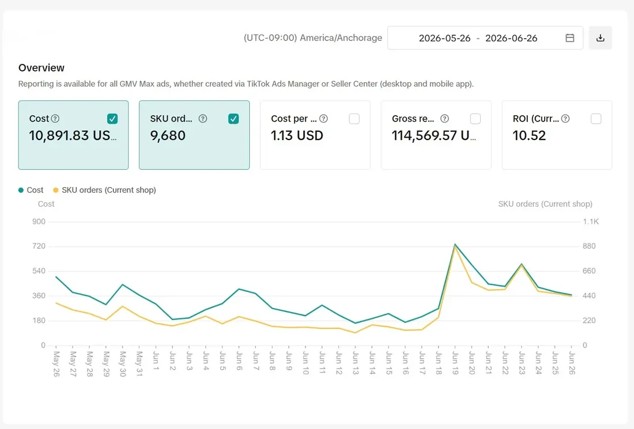
Task: Toggle SKU orders series in chart legend
Action: (x=104, y=190)
